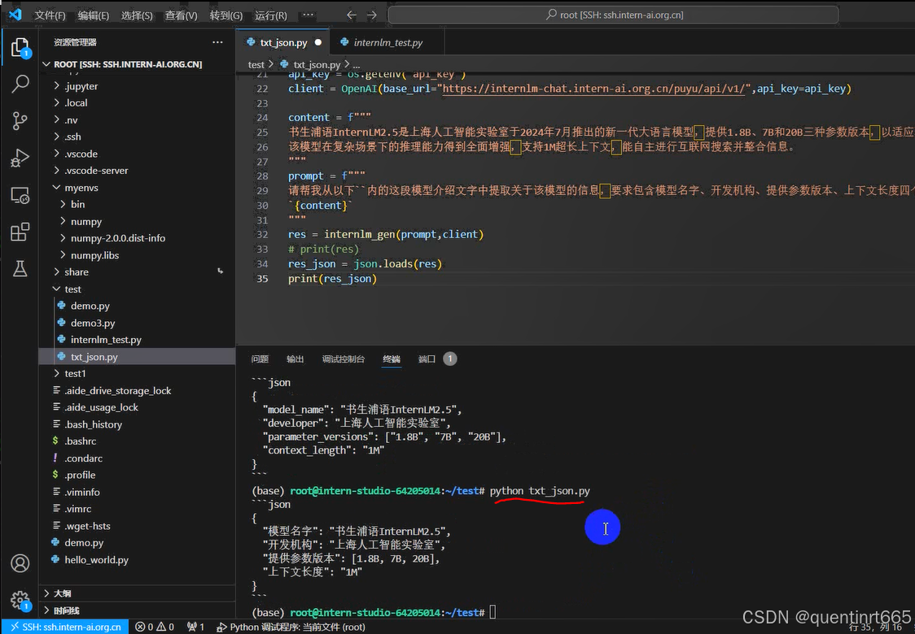This screenshot has width=915, height=634.
Task: Open the Manage gear icon
Action: click(20, 600)
